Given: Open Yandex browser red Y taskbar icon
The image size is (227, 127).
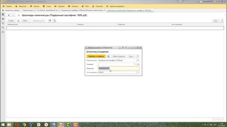Looking at the screenshot, I should 46,125.
